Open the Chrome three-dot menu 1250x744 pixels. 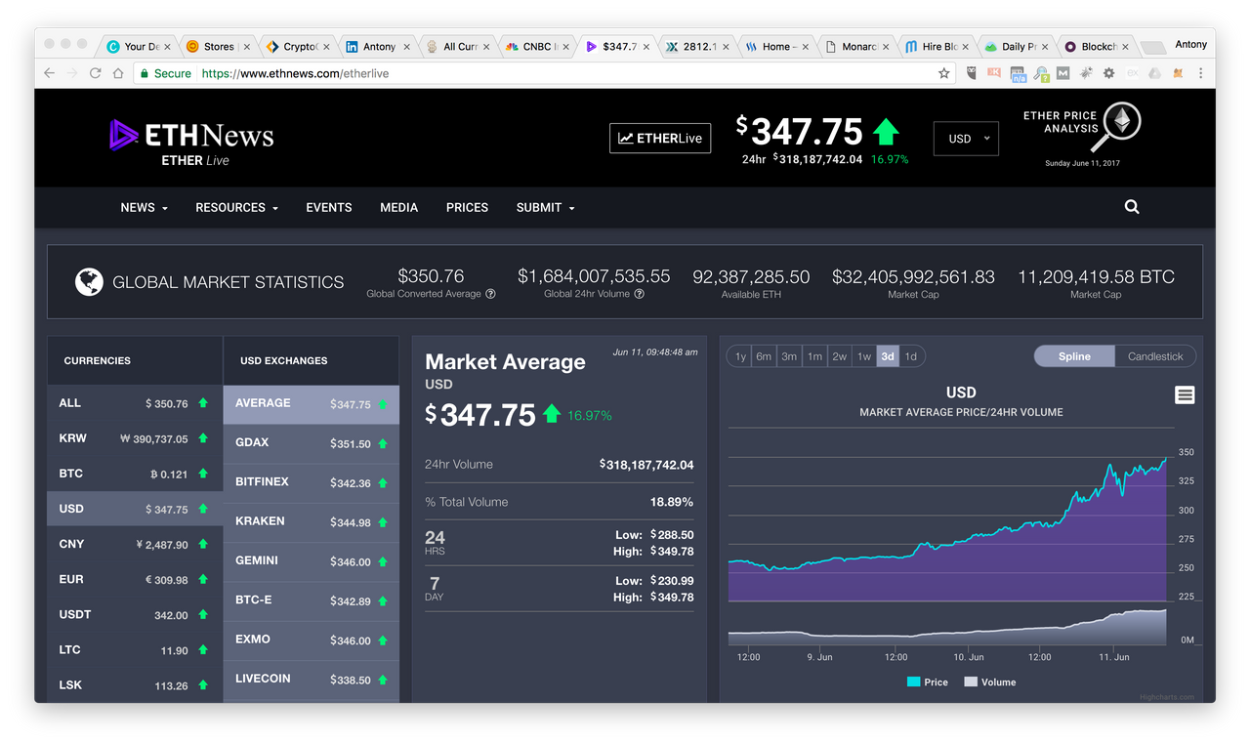pyautogui.click(x=1200, y=73)
